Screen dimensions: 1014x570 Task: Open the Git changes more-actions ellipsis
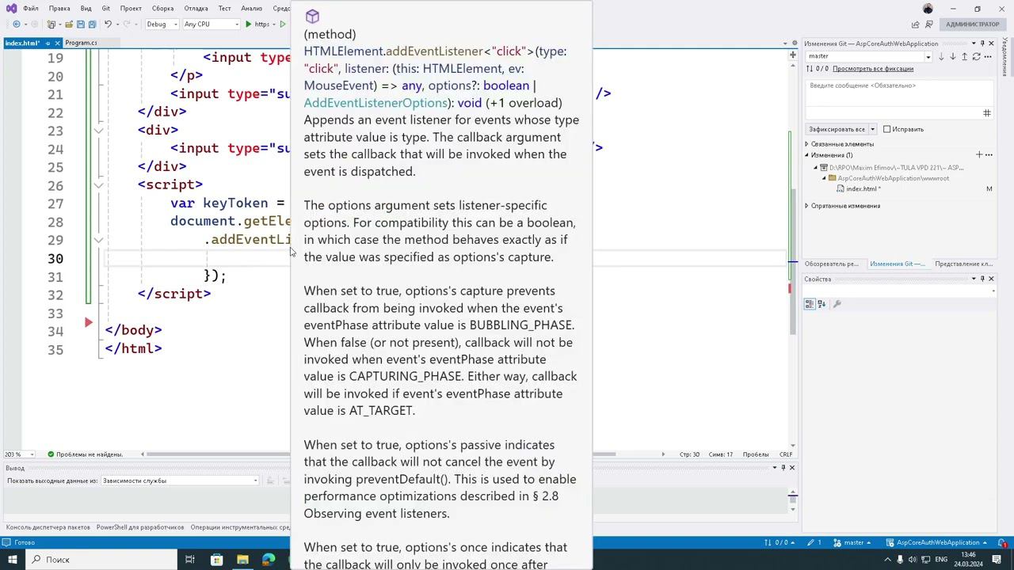pyautogui.click(x=989, y=56)
